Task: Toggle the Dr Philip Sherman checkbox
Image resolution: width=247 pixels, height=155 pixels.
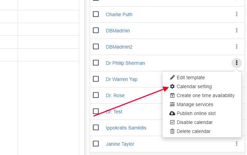Action: [96, 63]
